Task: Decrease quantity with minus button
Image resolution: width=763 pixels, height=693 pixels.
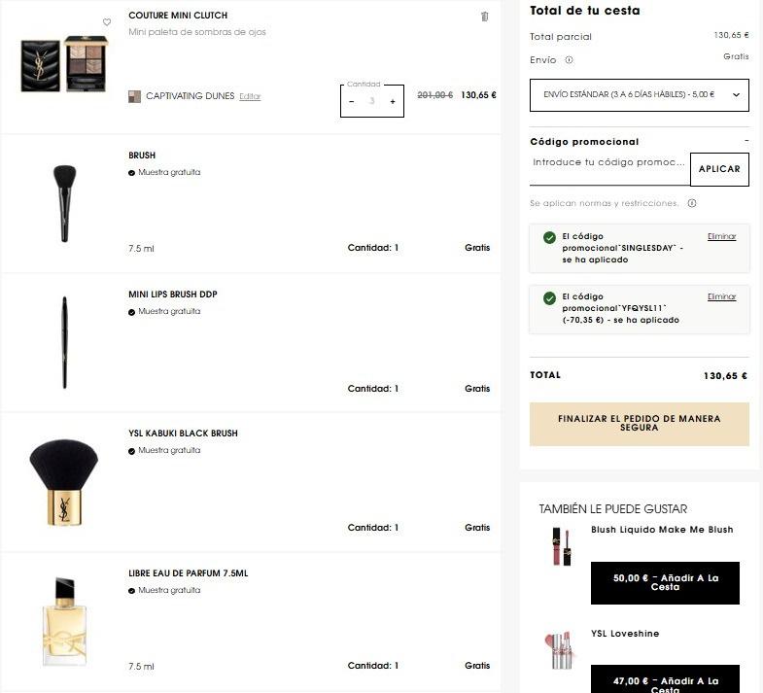Action: point(352,101)
